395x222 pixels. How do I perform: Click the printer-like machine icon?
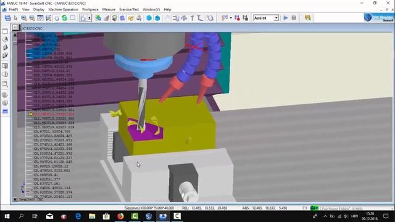(139, 18)
